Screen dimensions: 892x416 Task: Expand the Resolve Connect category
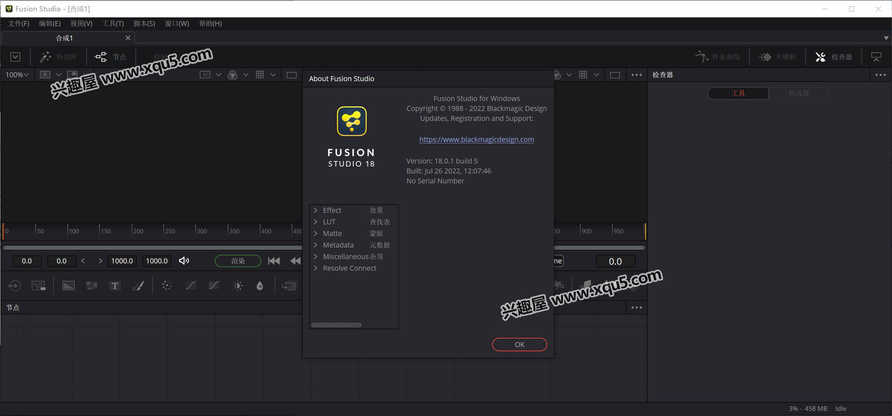pyautogui.click(x=315, y=268)
